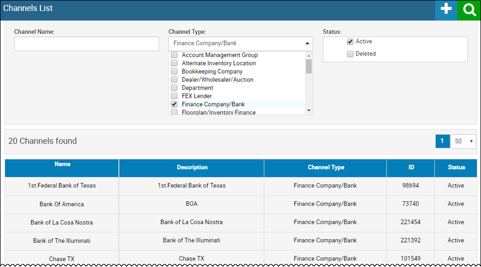Open the 1st Federal Bank of Texas row
The width and height of the screenshot is (481, 267).
pyautogui.click(x=241, y=186)
